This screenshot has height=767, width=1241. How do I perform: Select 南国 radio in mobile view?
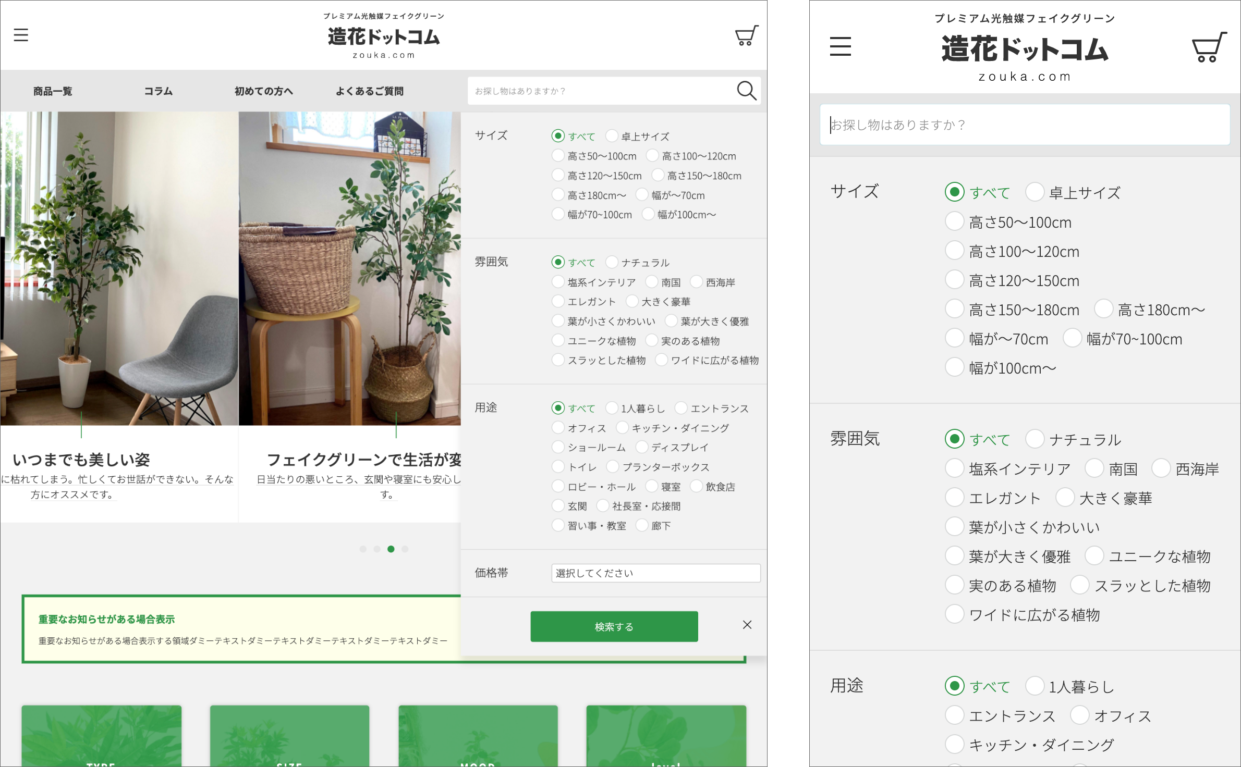point(1094,468)
